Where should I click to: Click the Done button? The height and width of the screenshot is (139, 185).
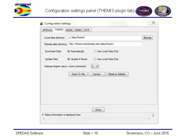pyautogui.click(x=98, y=110)
